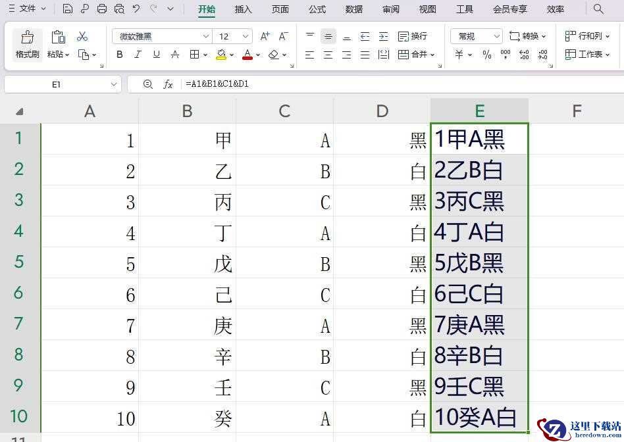Open the Review (审阅) tab
624x442 pixels.
click(391, 9)
